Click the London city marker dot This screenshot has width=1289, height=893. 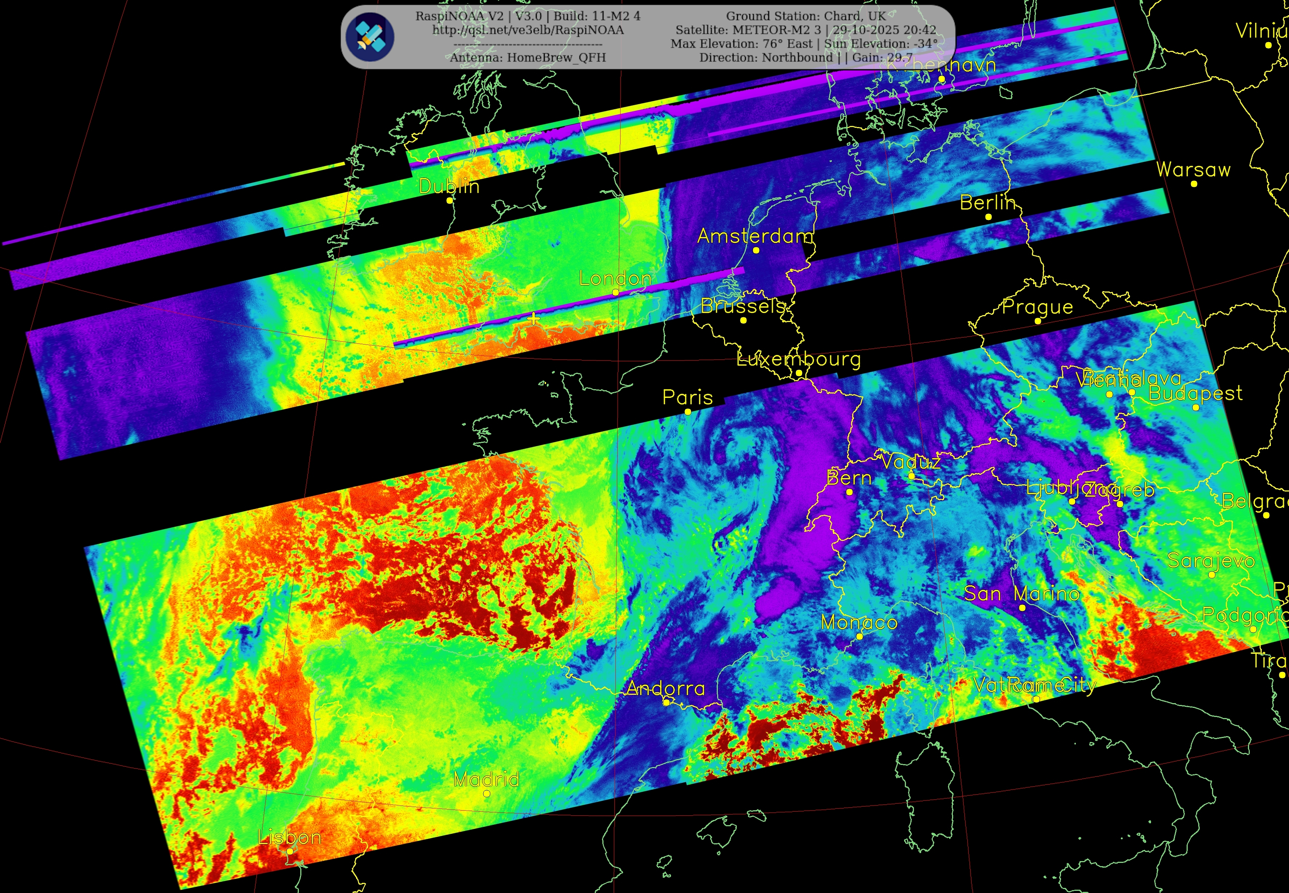tap(615, 293)
